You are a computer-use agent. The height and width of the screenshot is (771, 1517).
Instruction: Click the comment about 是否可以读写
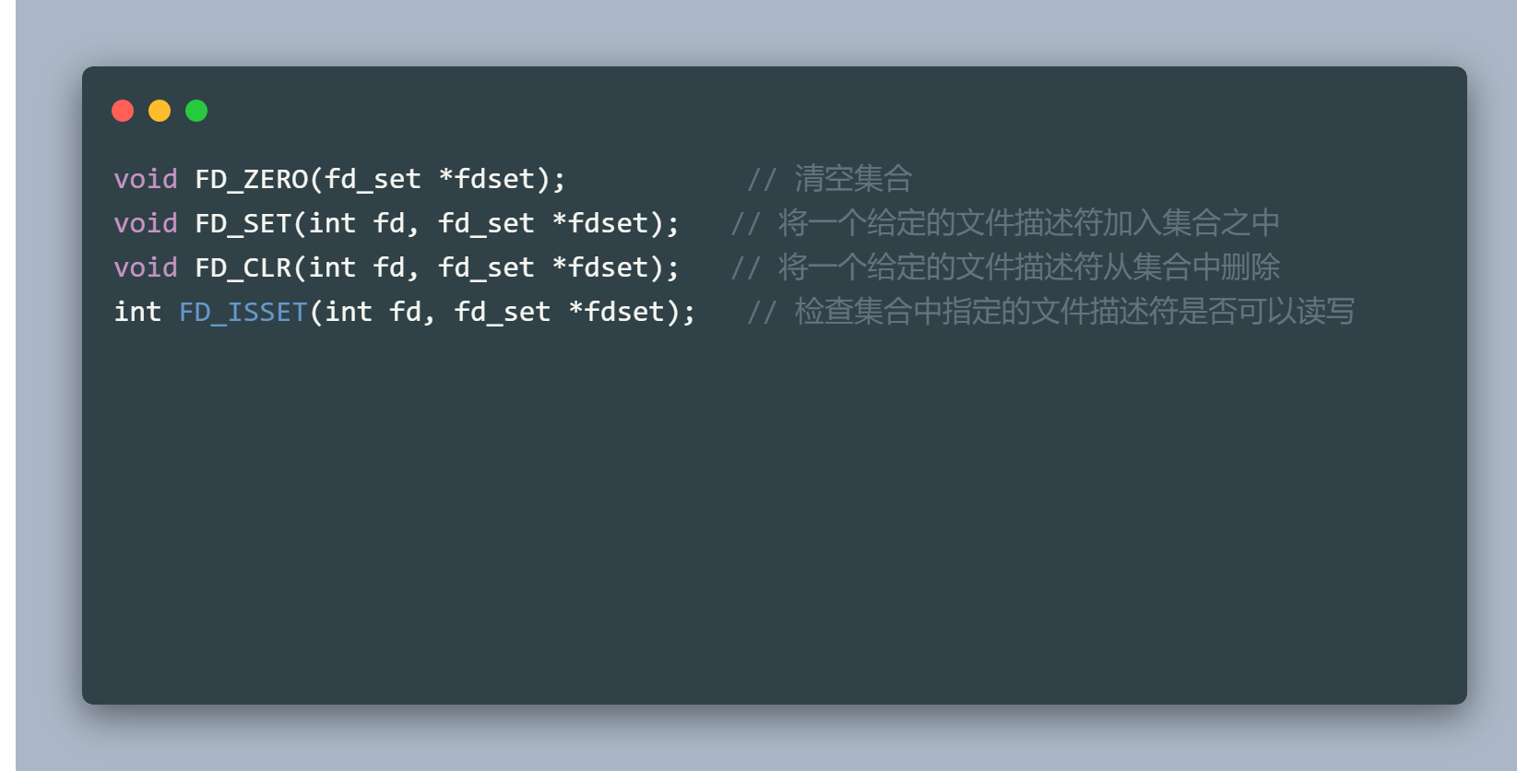pyautogui.click(x=1074, y=312)
